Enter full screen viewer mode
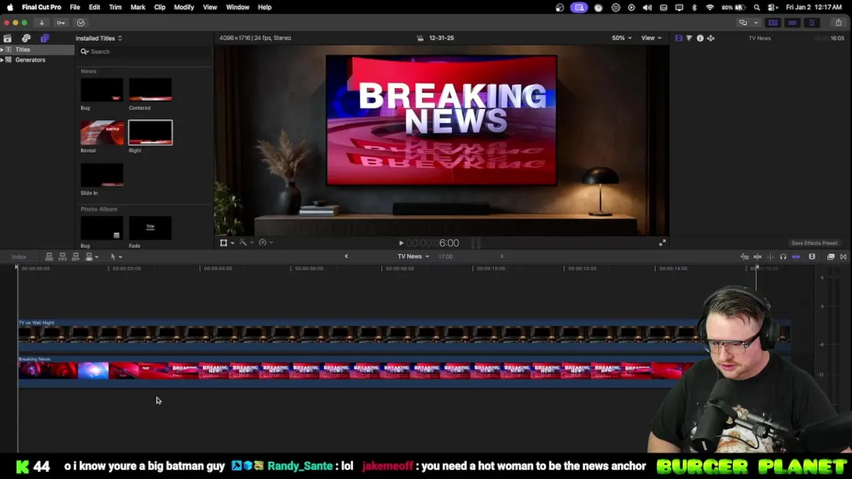 pyautogui.click(x=662, y=243)
